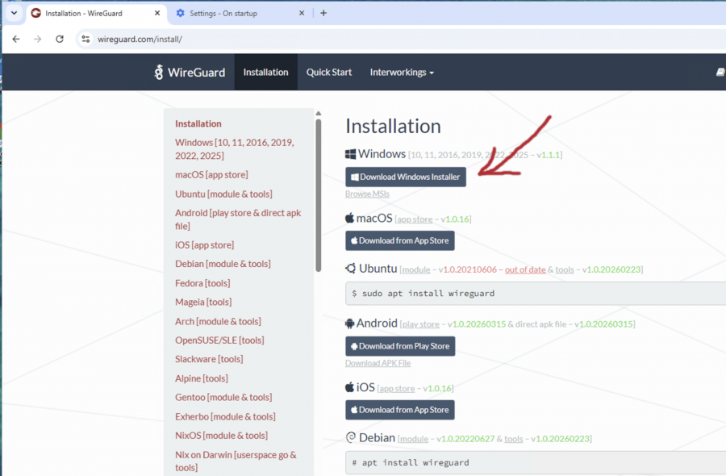Open sidebar Android [play store & direct apk] link
Viewport: 726px width, 476px height.
point(238,219)
